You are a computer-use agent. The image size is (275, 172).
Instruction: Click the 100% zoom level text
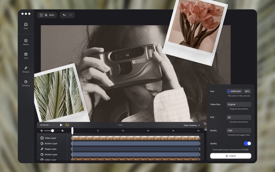point(52,15)
